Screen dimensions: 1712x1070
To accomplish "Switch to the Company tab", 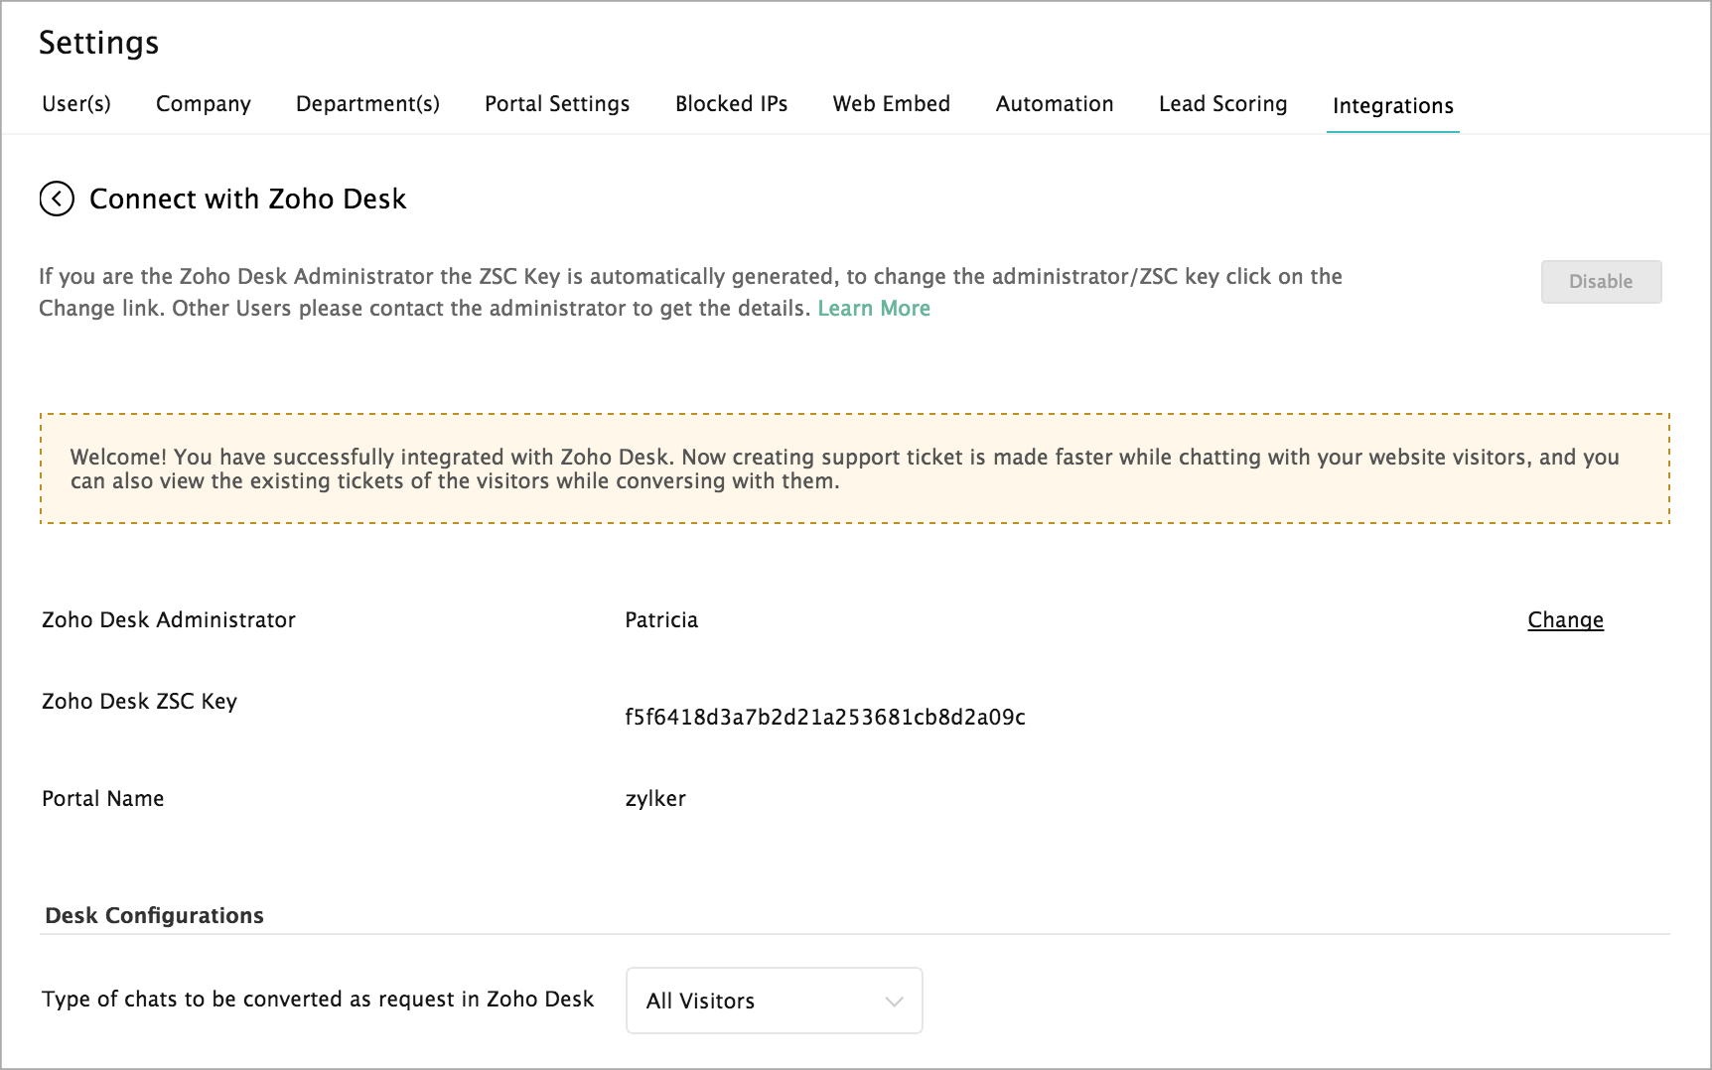I will point(204,104).
